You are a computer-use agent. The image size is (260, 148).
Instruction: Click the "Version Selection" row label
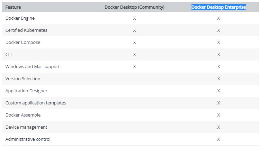[x=23, y=78]
